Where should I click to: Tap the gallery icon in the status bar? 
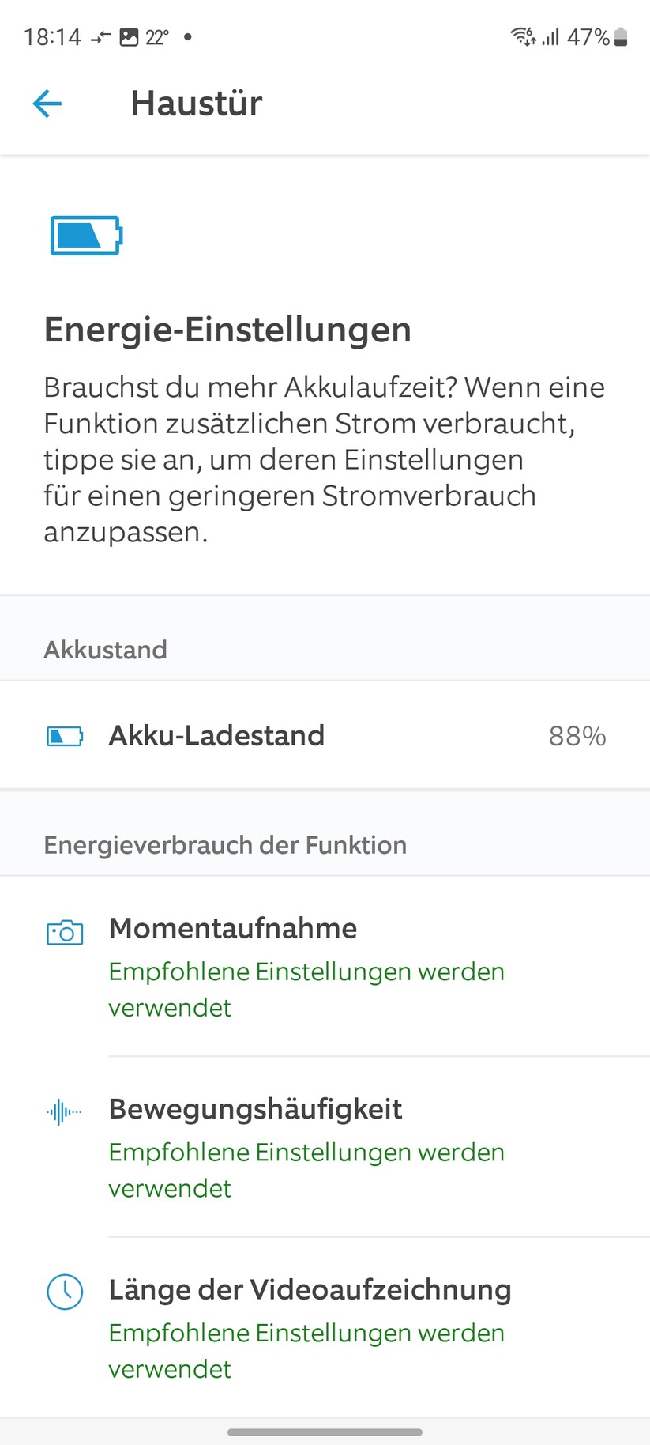[x=128, y=35]
